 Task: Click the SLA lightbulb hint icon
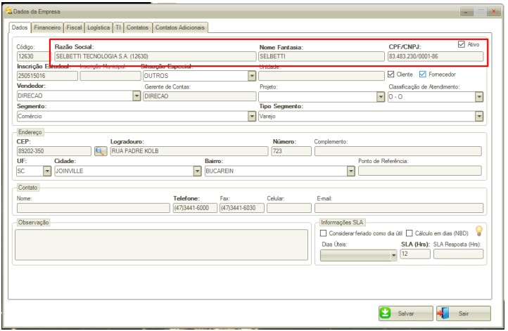coord(479,231)
